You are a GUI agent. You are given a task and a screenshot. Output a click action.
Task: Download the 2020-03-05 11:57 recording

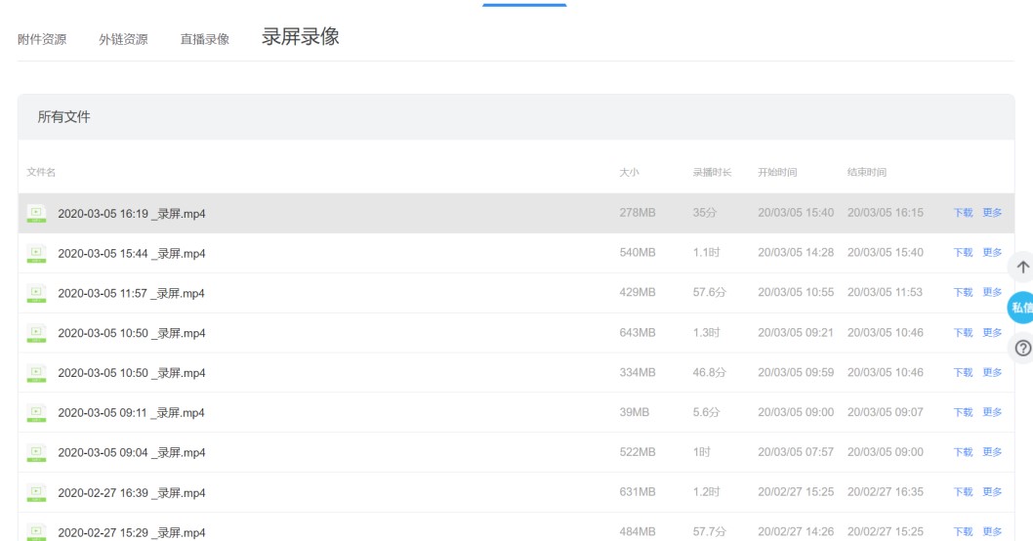963,293
